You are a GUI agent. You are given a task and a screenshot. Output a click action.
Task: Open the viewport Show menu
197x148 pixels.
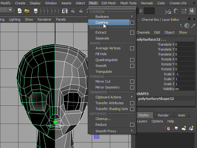pos(29,19)
